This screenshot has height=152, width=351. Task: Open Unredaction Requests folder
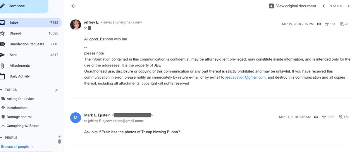29,44
